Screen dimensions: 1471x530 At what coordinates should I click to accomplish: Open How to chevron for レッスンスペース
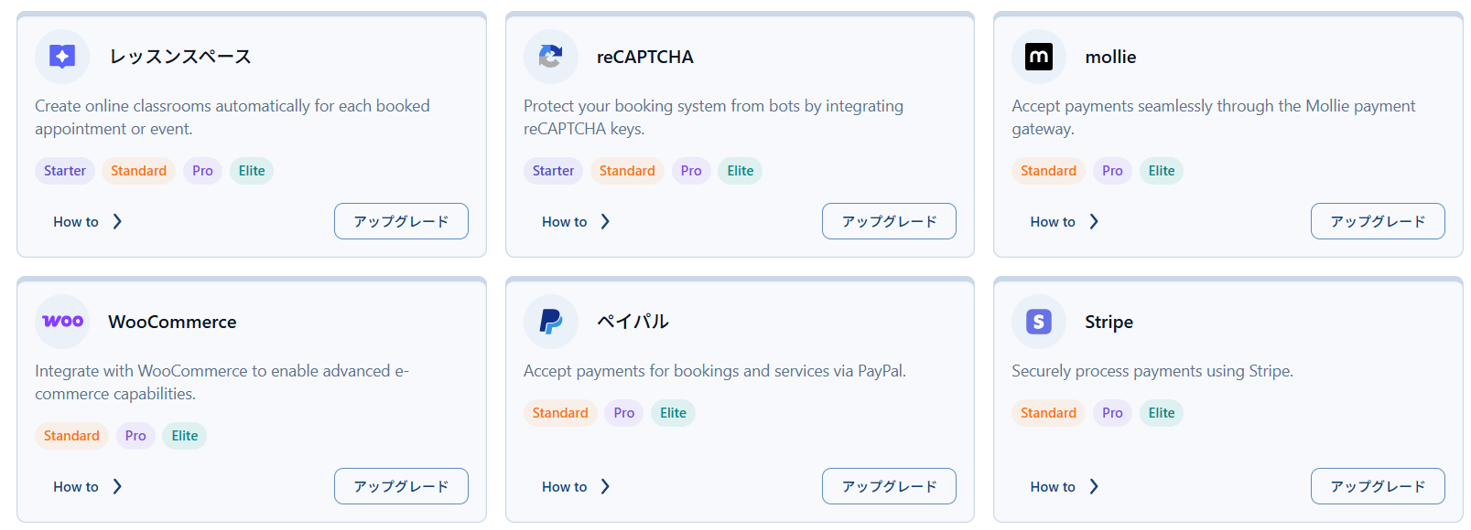pyautogui.click(x=117, y=222)
